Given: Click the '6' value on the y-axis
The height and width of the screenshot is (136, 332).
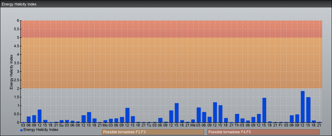Looking at the screenshot, I should [18, 21].
